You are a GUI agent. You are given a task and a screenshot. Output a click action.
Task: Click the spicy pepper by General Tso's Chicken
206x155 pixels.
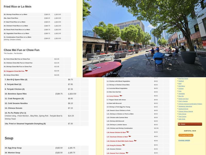[x=127, y=153]
